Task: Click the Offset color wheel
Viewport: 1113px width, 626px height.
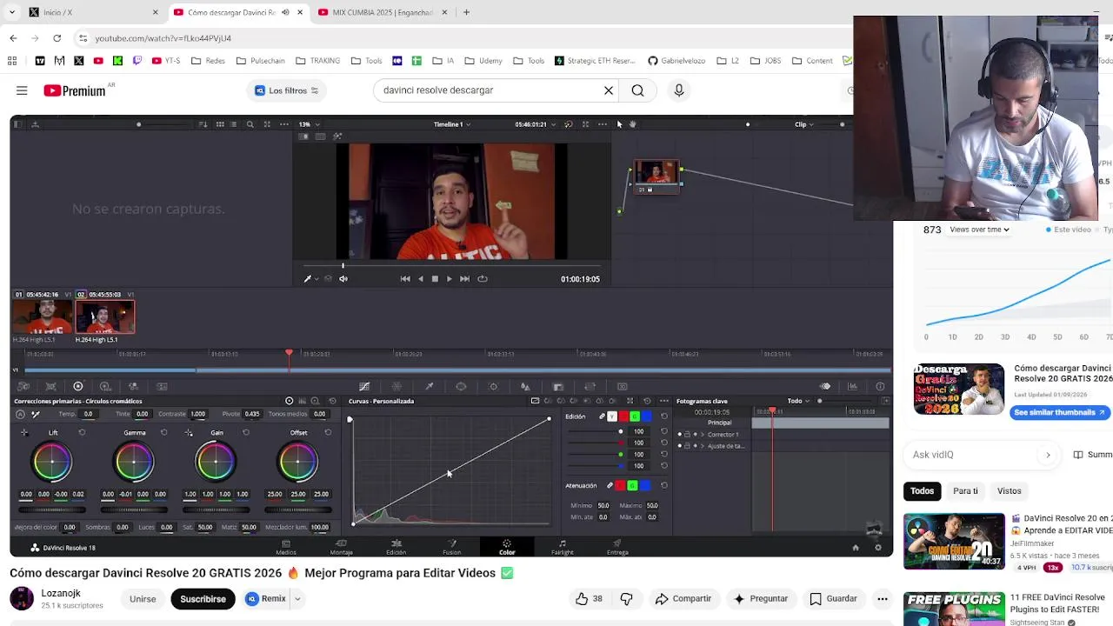Action: click(x=297, y=462)
